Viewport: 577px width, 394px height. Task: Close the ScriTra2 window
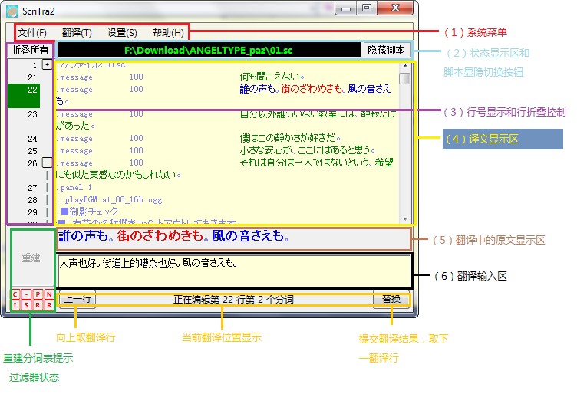pos(396,8)
